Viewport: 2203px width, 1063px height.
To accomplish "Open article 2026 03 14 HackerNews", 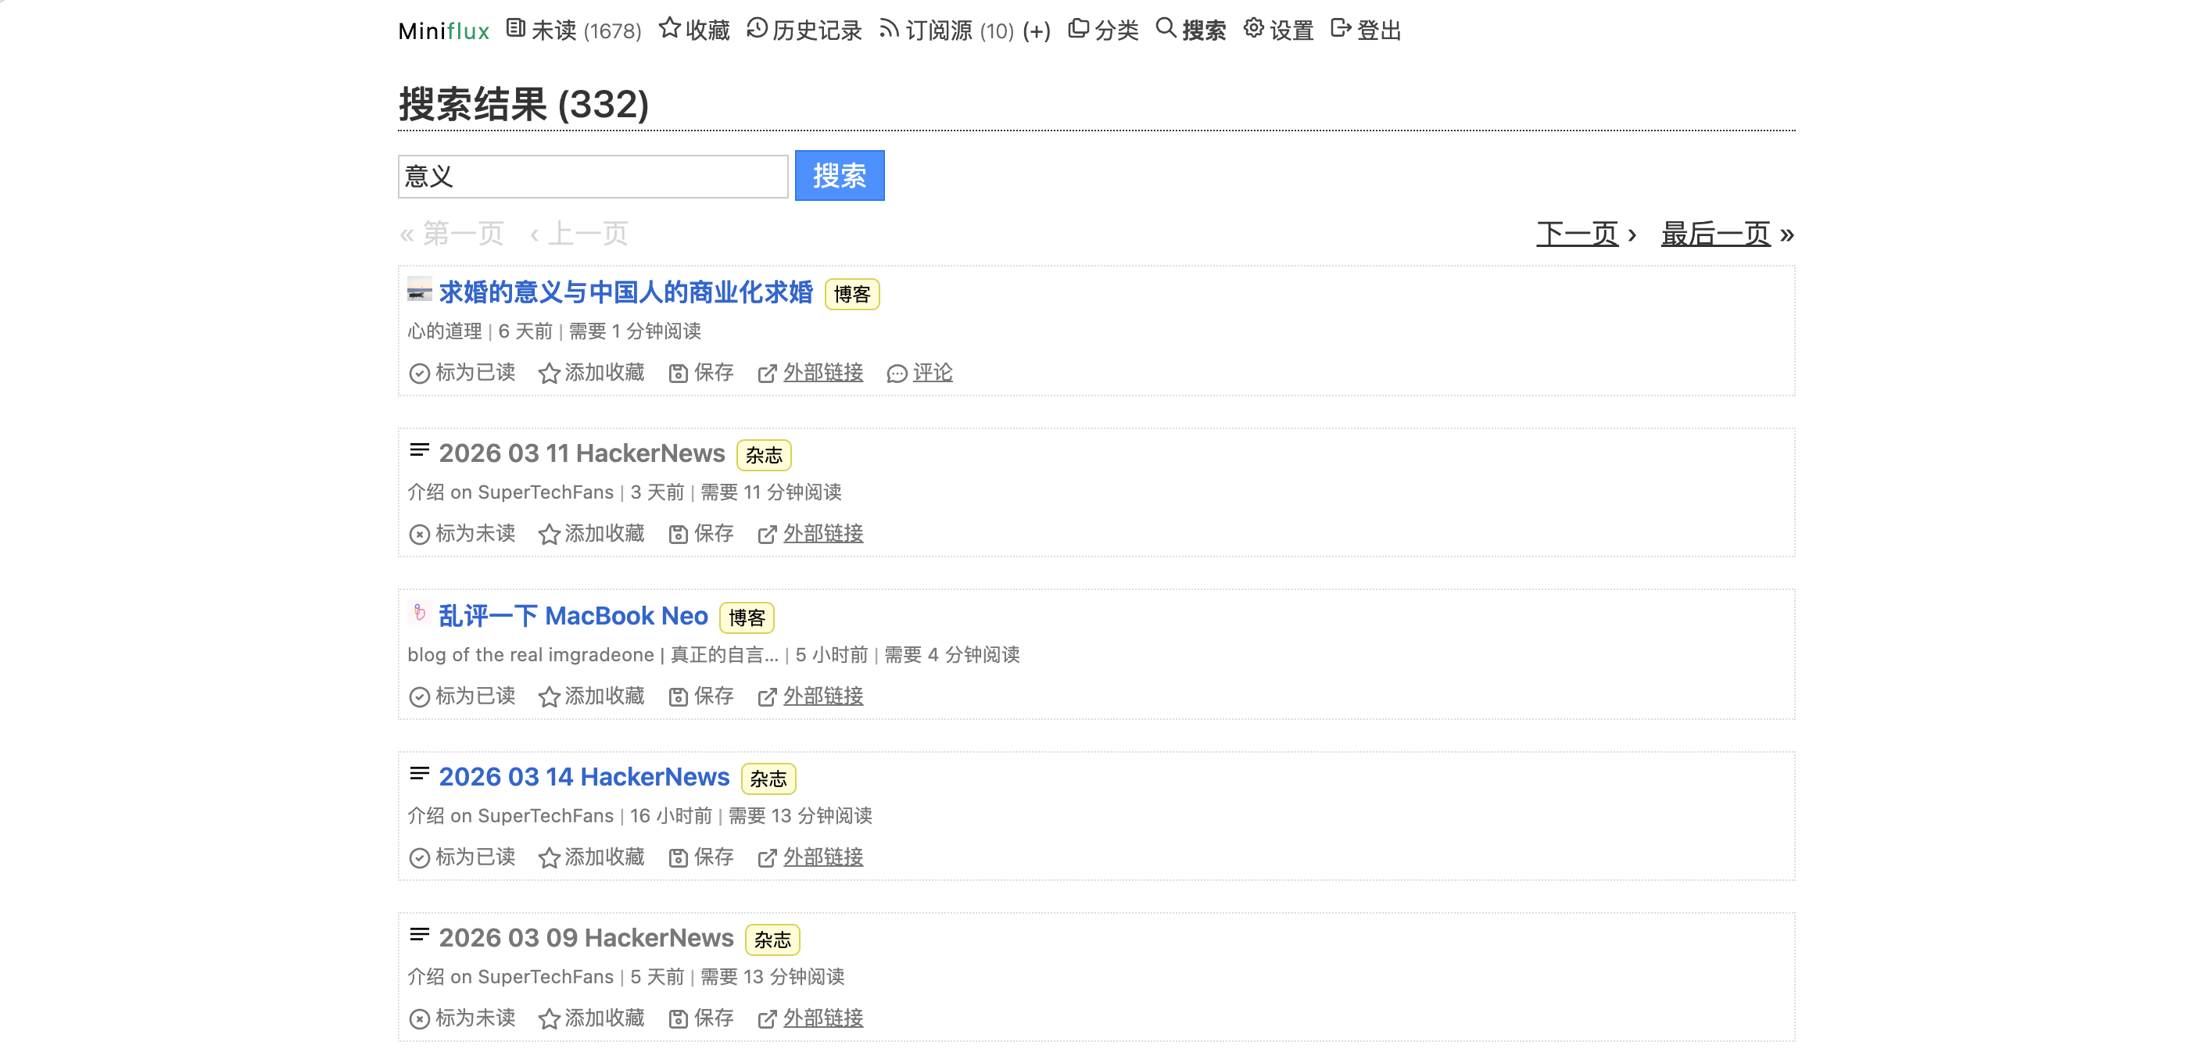I will click(x=584, y=776).
